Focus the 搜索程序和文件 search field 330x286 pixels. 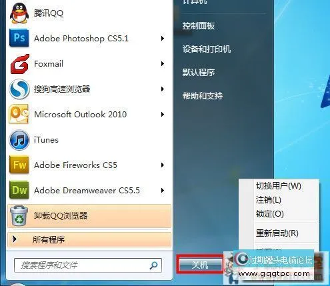pos(88,265)
